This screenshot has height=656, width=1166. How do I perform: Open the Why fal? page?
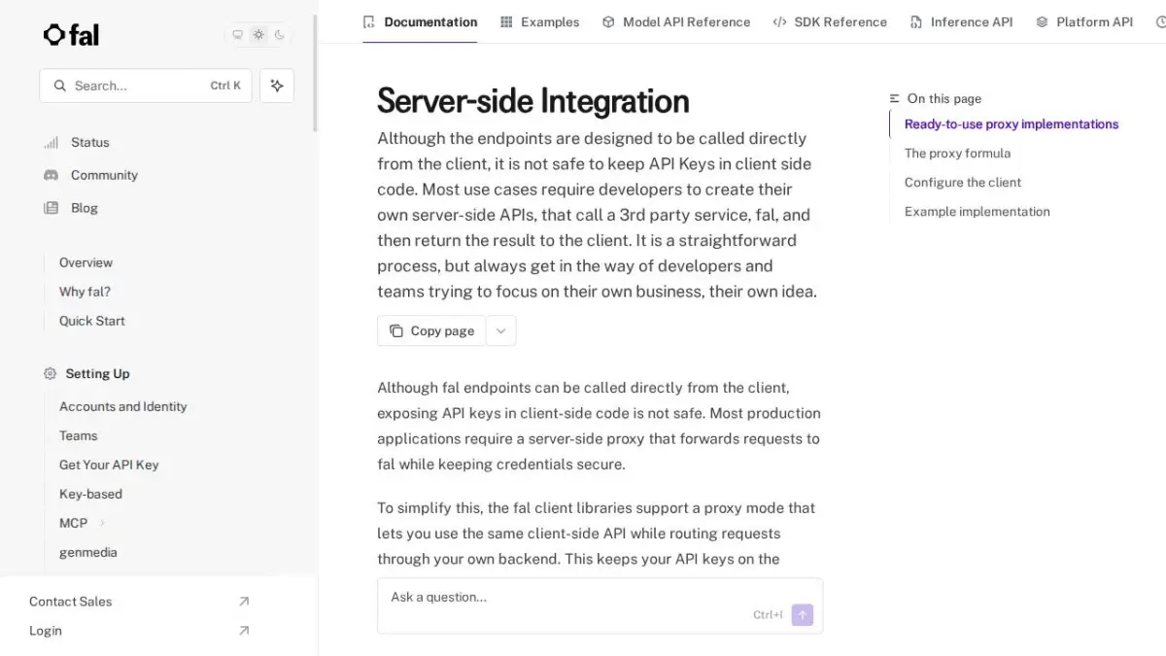click(85, 292)
